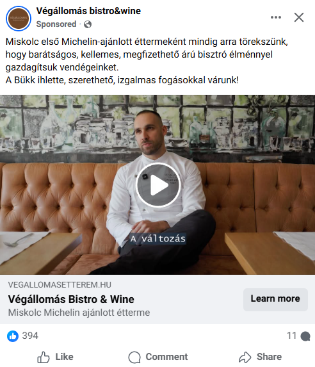315x367 pixels.
Task: View the 394 reactions count
Action: click(30, 336)
